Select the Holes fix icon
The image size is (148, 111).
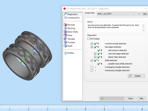pyautogui.click(x=65, y=35)
